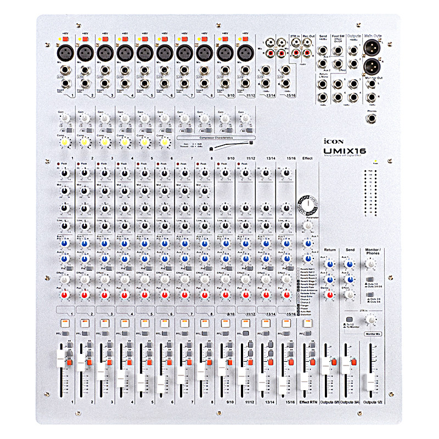Click the UMIX16 model name
439x439 pixels.
(345, 151)
